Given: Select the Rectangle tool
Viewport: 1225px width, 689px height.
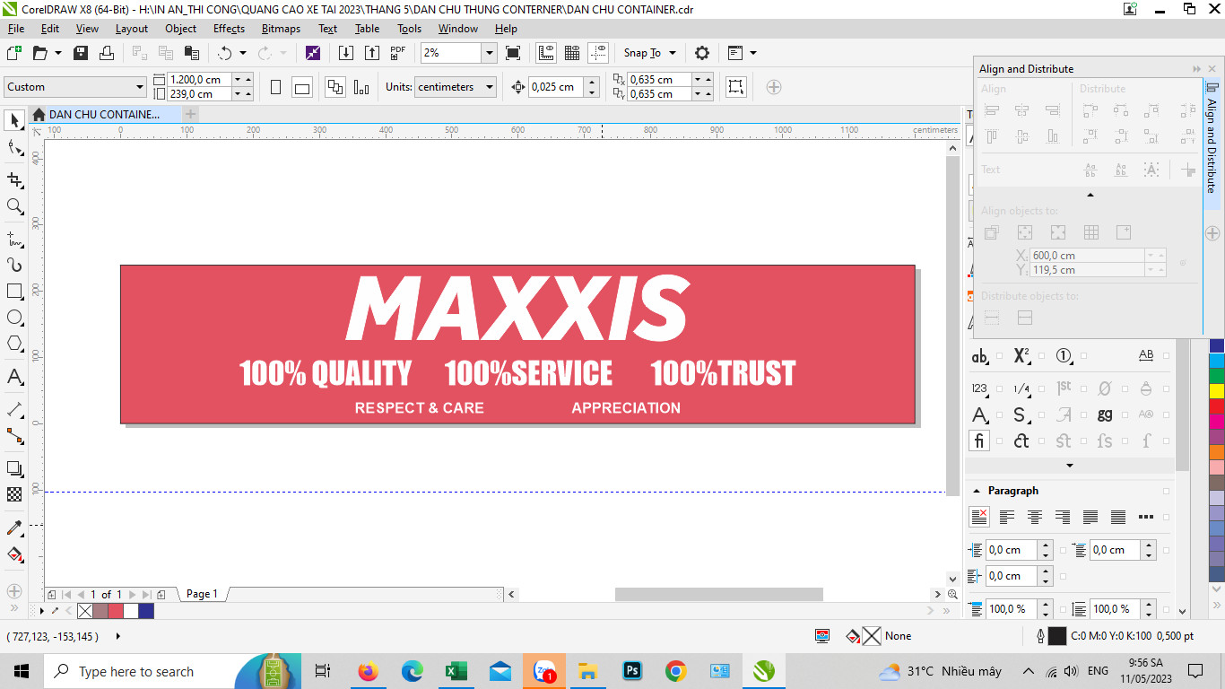Looking at the screenshot, I should point(14,292).
